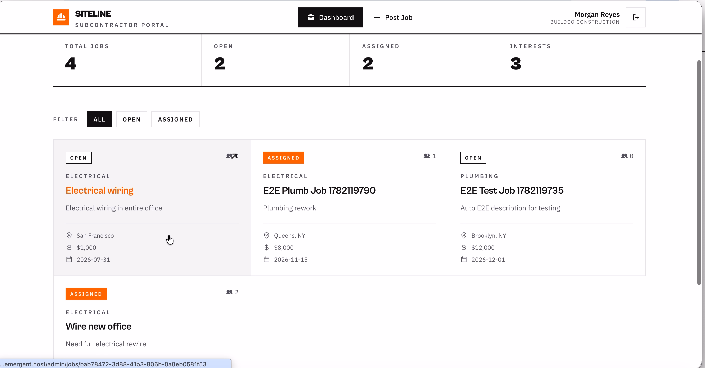The height and width of the screenshot is (368, 705).
Task: Click the orange Siteline hard-hat logo
Action: [x=61, y=17]
